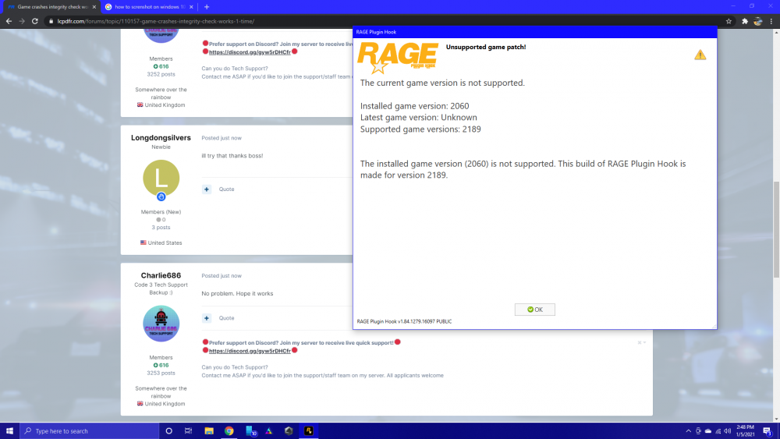The height and width of the screenshot is (439, 780).
Task: Quote the 'No problem. Hope it works' post
Action: 226,317
